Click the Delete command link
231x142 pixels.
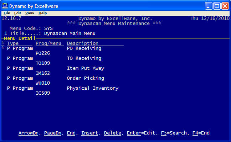tap(113, 133)
